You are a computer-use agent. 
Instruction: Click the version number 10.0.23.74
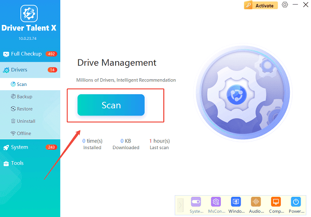(x=27, y=39)
